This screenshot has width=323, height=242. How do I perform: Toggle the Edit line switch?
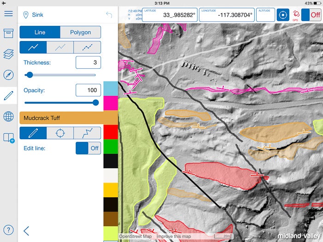88,148
